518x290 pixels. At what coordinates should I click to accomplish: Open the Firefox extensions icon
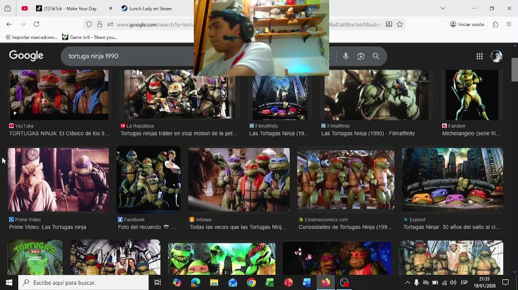point(495,25)
